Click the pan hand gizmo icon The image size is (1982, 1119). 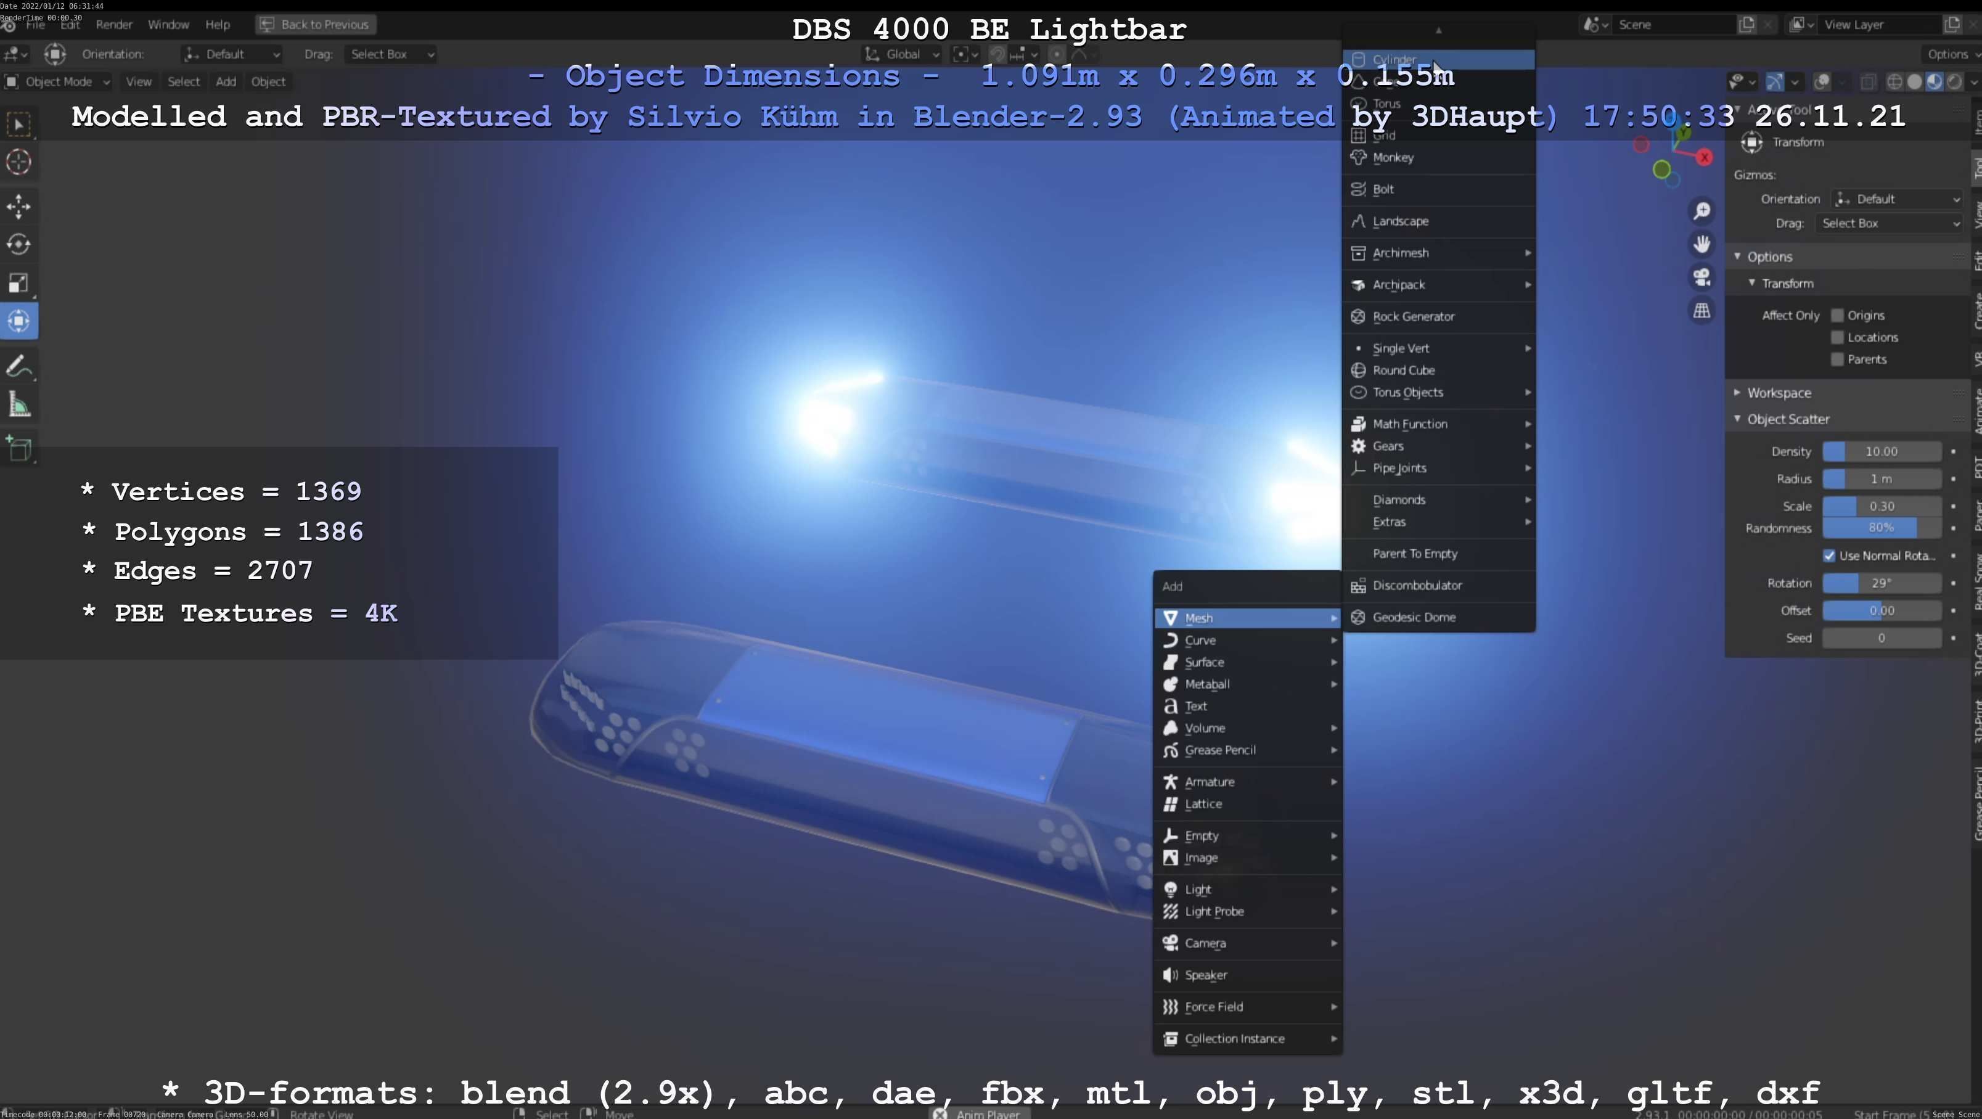(x=1702, y=244)
